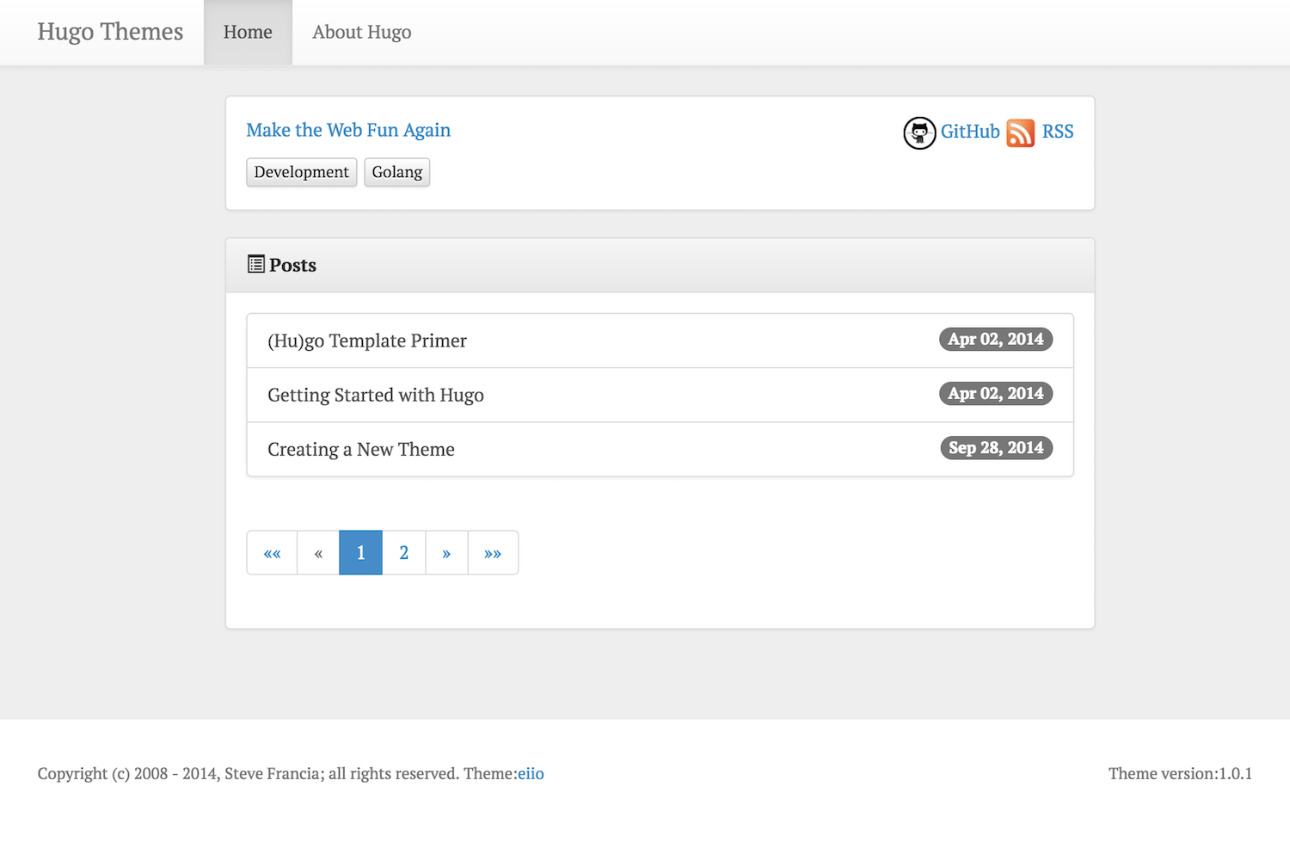This screenshot has height=860, width=1290.
Task: Go to previous page with « button
Action: pos(318,553)
